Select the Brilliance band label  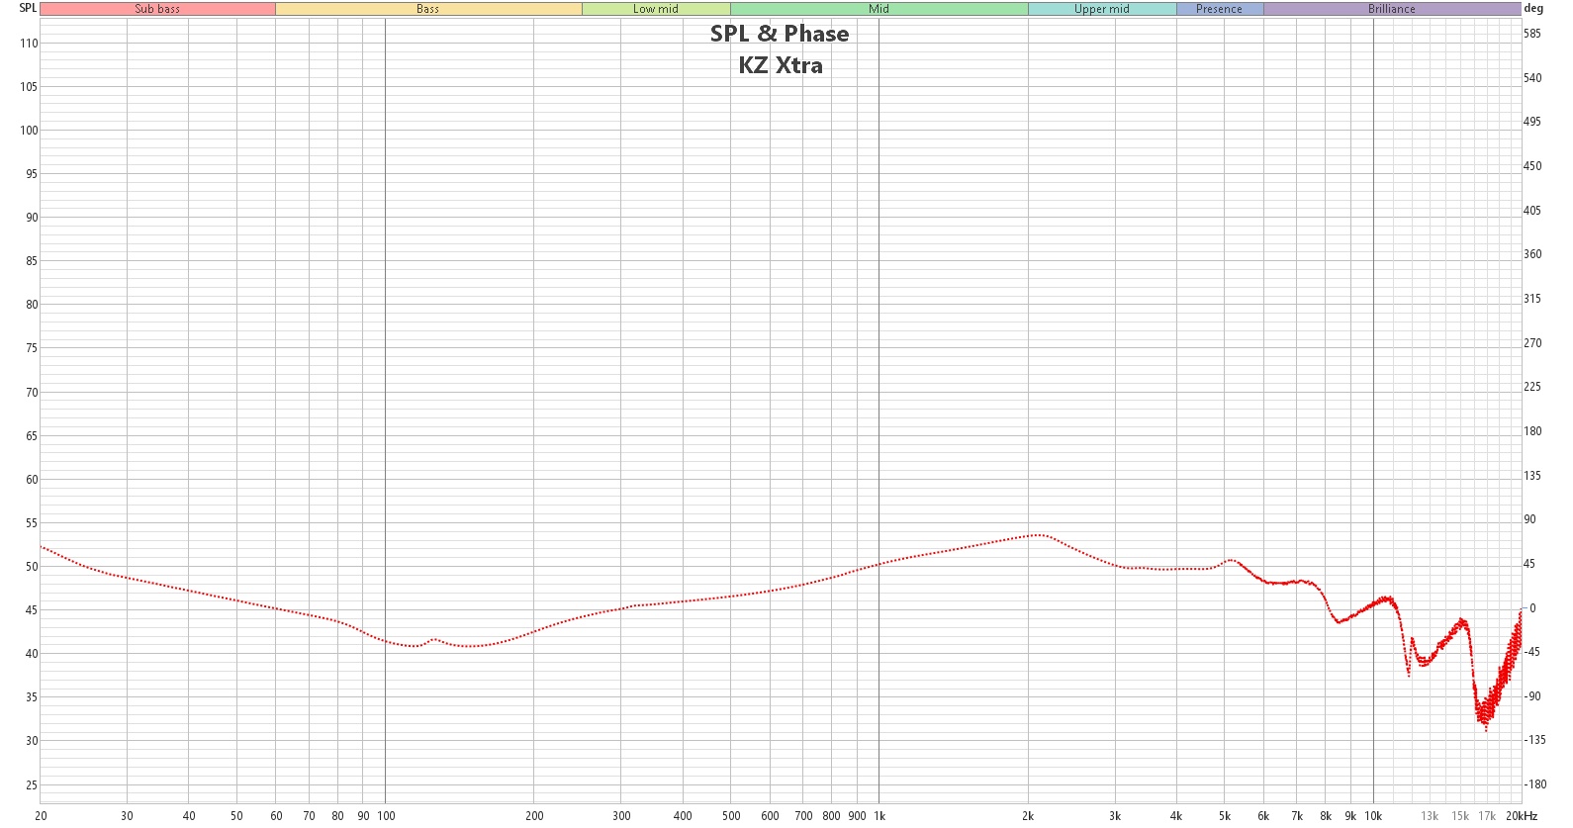click(1392, 9)
